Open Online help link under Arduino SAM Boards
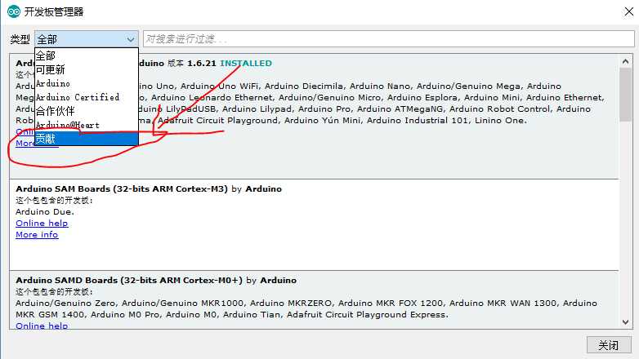This screenshot has height=359, width=639. click(42, 223)
